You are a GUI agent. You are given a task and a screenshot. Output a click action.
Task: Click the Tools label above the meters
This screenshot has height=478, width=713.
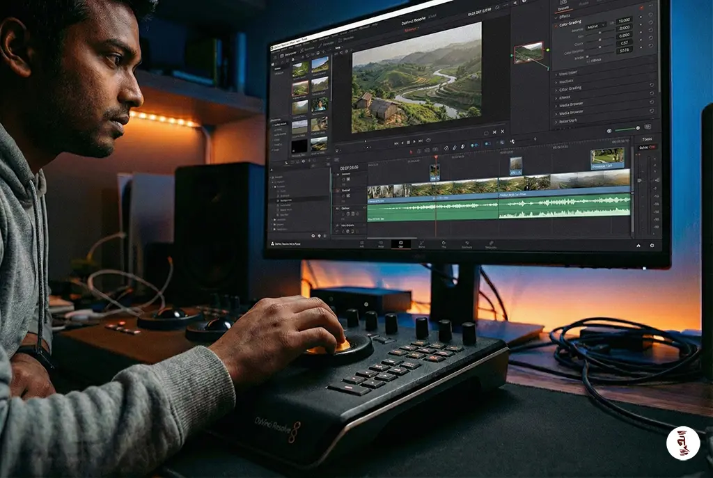[647, 139]
